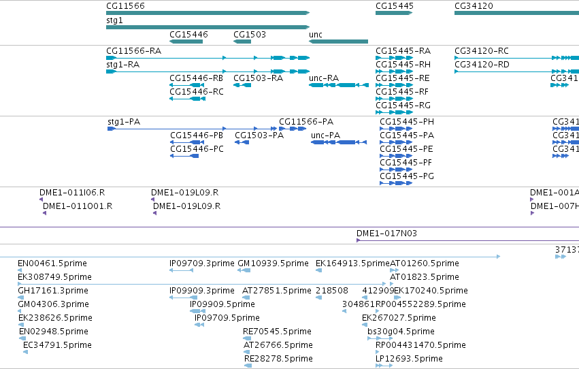
Task: Click EST EC34791.5prime
Action: point(57,345)
